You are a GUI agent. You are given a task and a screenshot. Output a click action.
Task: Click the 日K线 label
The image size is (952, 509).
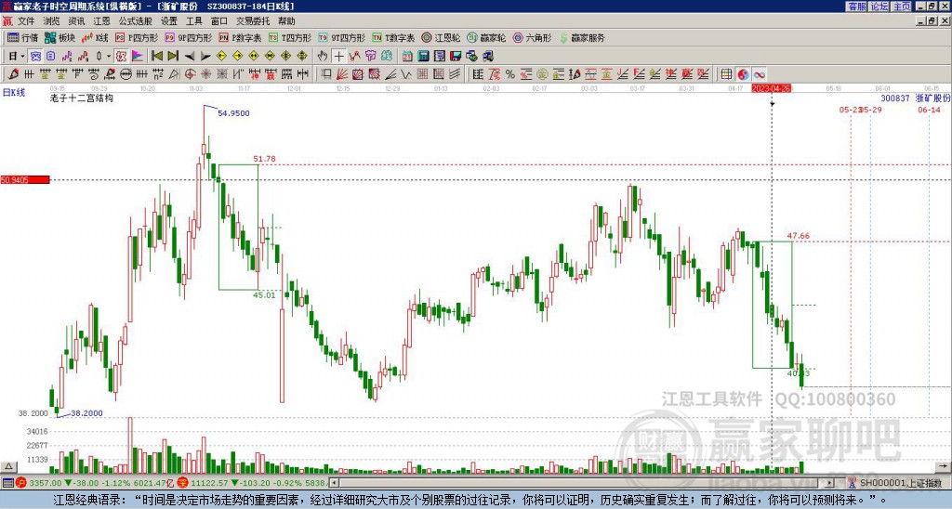14,92
